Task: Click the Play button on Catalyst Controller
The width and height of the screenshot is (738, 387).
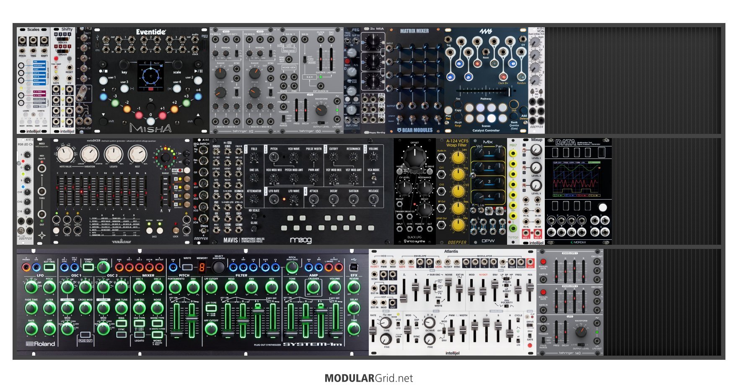Action: pyautogui.click(x=448, y=110)
